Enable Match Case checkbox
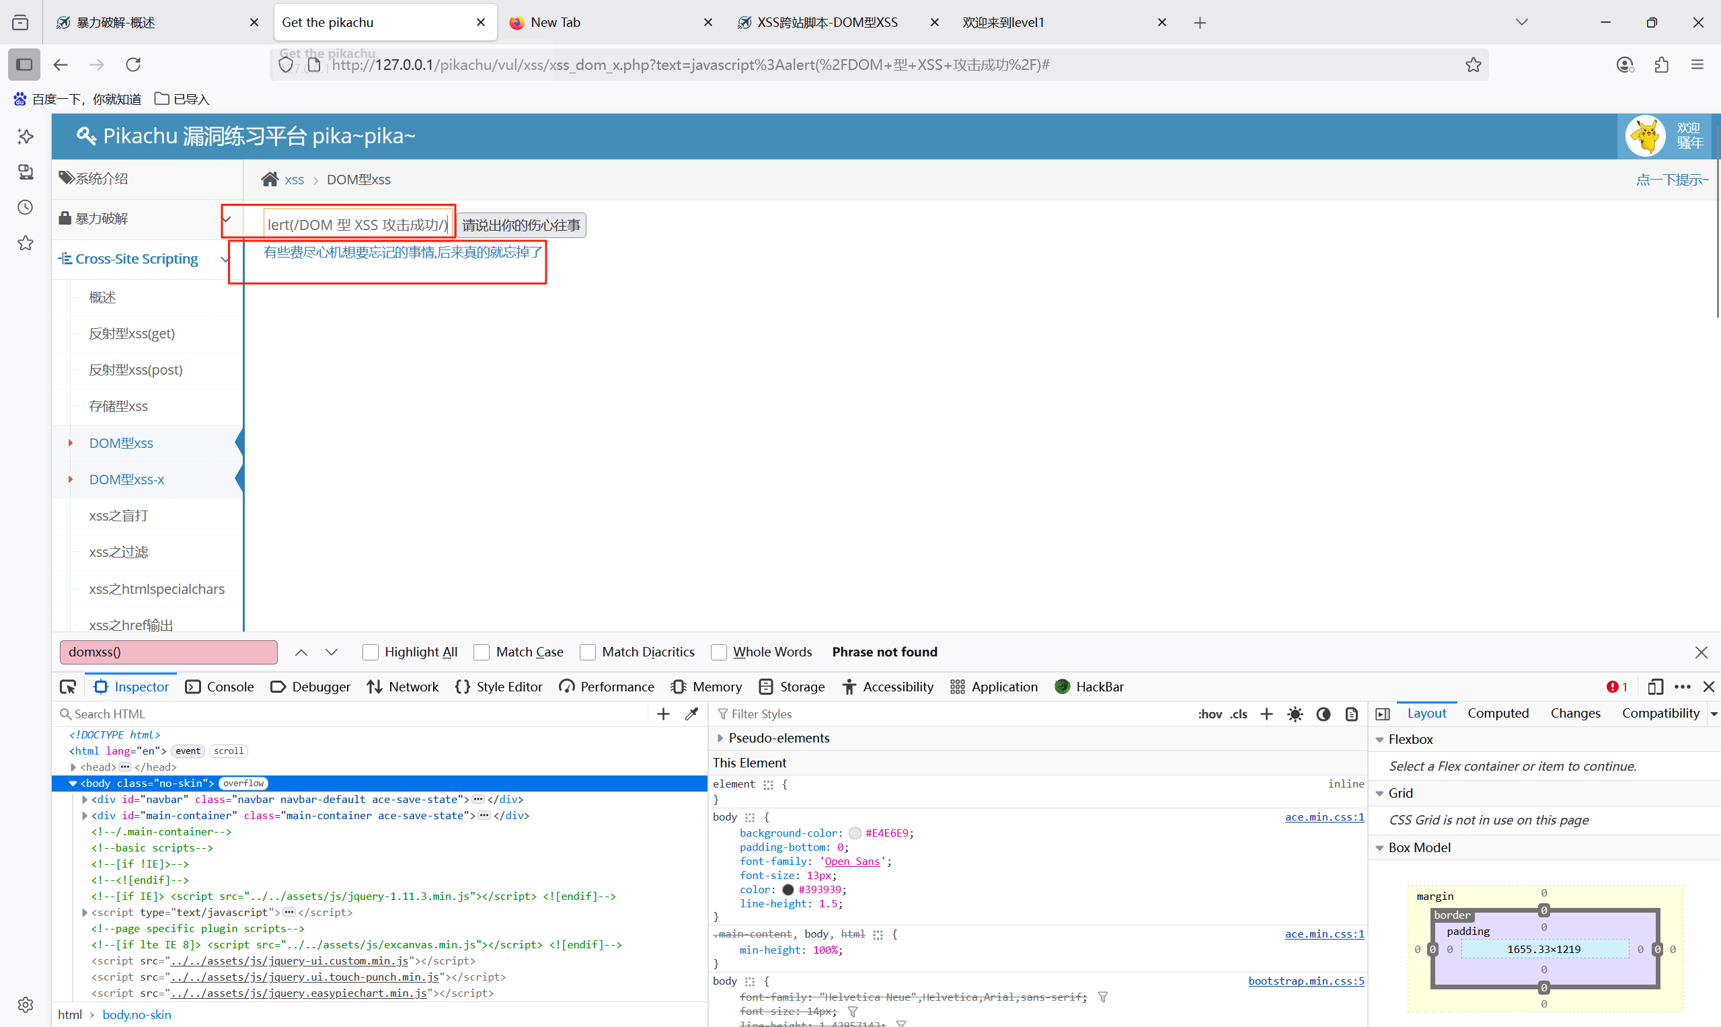 pyautogui.click(x=482, y=652)
